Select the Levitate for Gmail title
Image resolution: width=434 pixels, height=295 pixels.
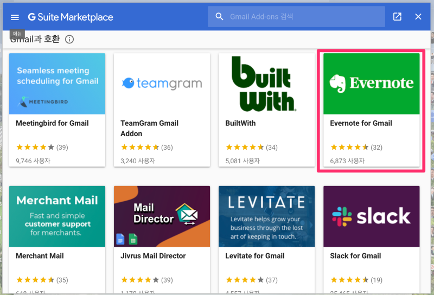[255, 256]
